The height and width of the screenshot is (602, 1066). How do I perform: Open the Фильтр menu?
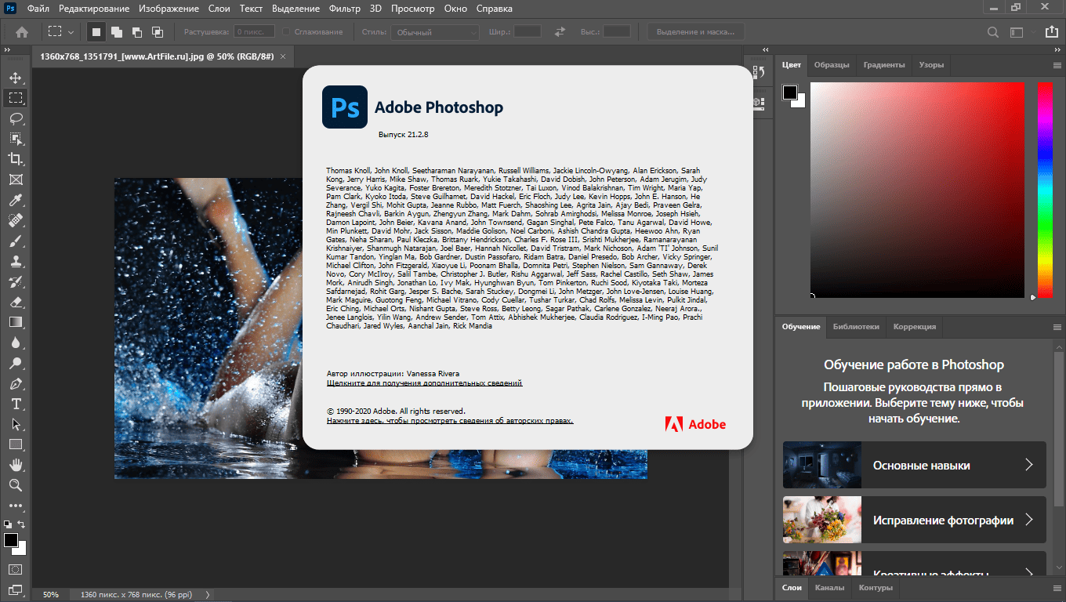tap(345, 9)
